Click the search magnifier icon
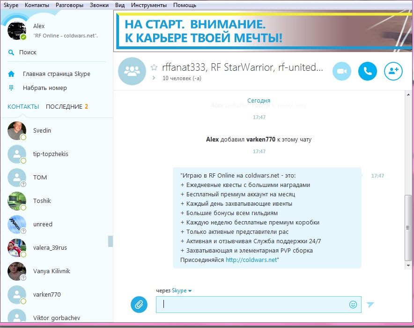 click(x=11, y=52)
